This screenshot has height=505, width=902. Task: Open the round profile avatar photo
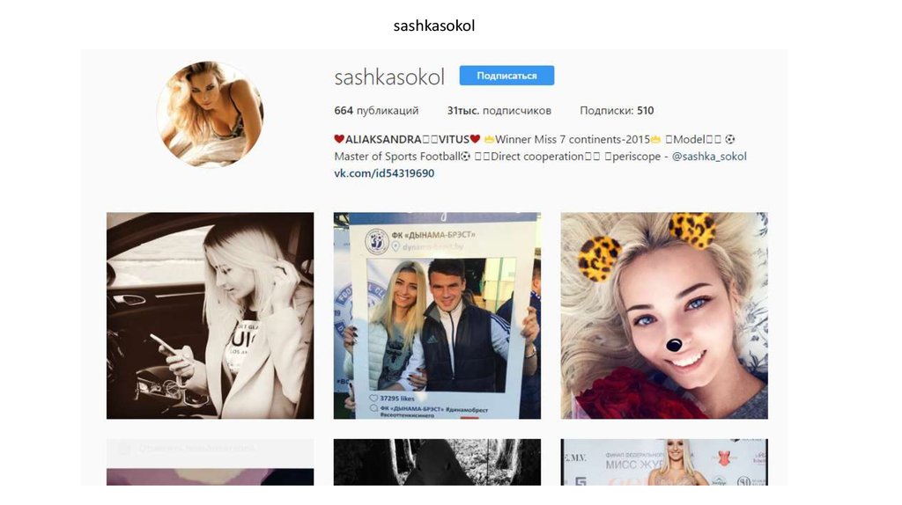(210, 113)
